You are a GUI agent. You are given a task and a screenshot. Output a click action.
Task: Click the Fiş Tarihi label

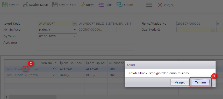point(10,36)
